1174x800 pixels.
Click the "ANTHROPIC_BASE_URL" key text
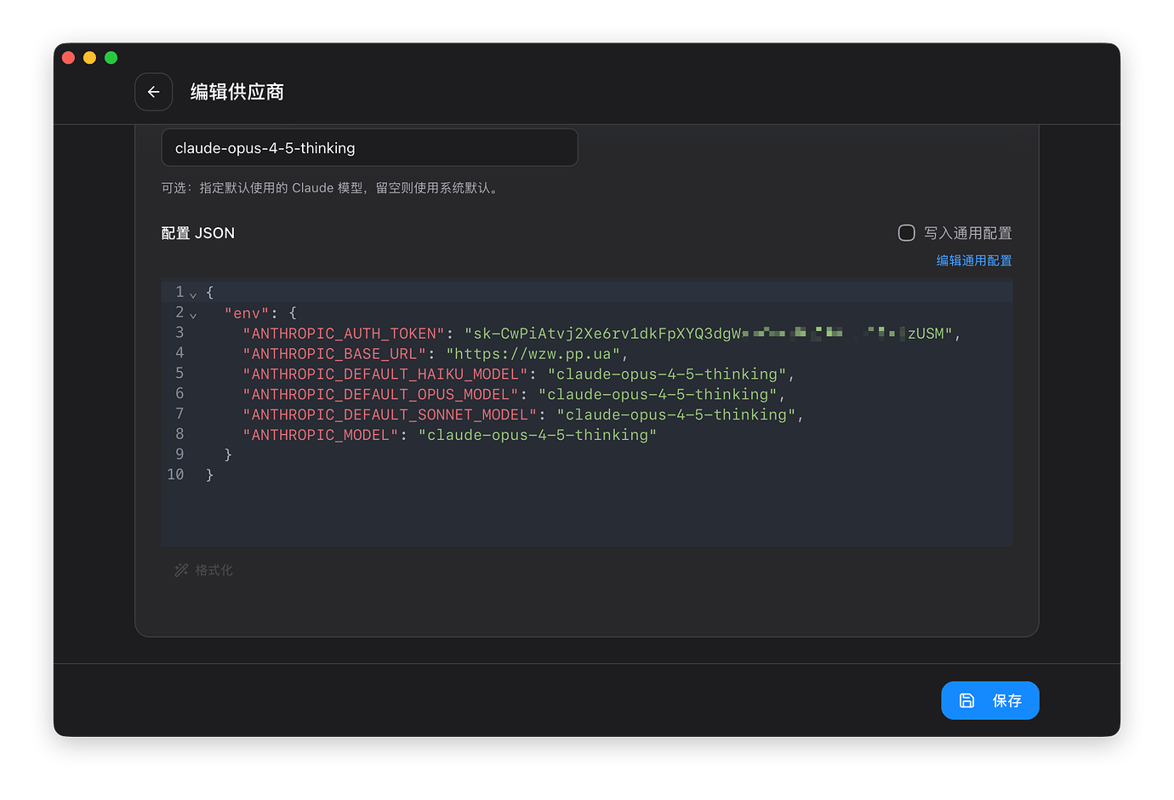[334, 354]
